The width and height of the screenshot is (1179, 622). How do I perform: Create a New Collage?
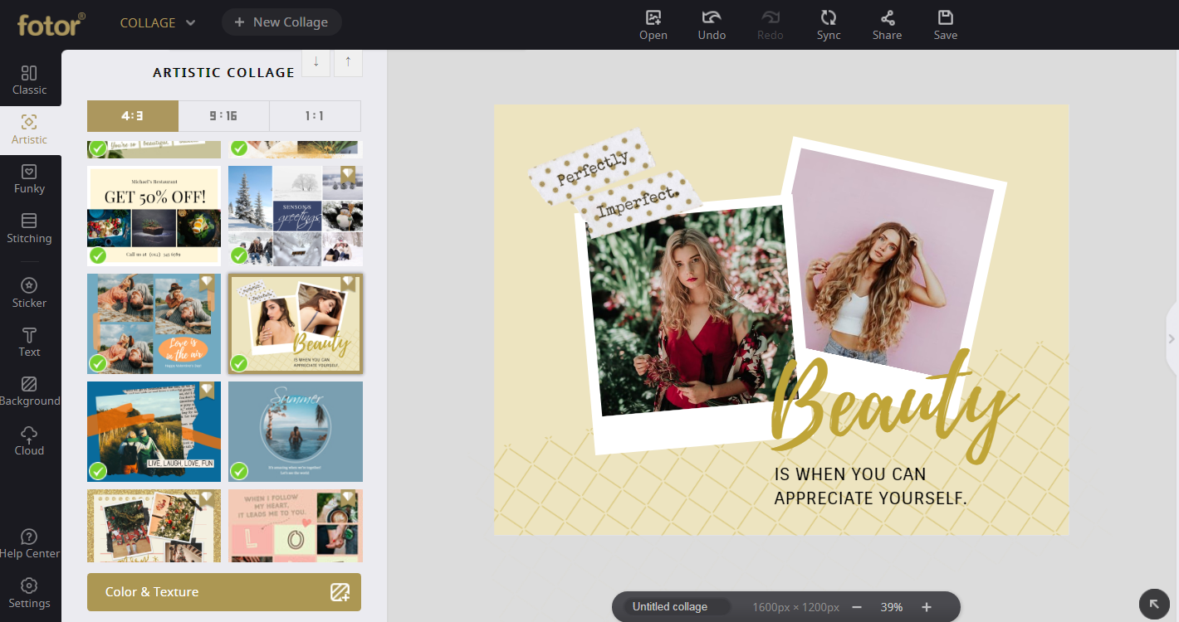pos(281,22)
